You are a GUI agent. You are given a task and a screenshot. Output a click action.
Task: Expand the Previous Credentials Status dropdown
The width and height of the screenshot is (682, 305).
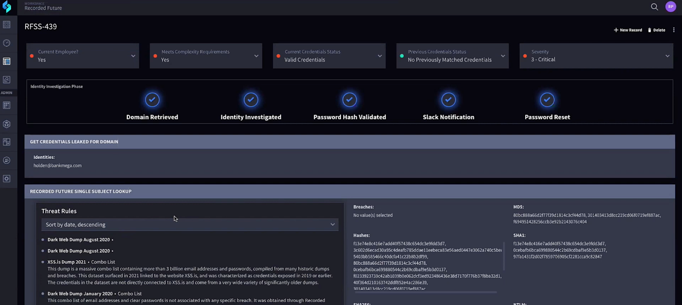(452, 56)
